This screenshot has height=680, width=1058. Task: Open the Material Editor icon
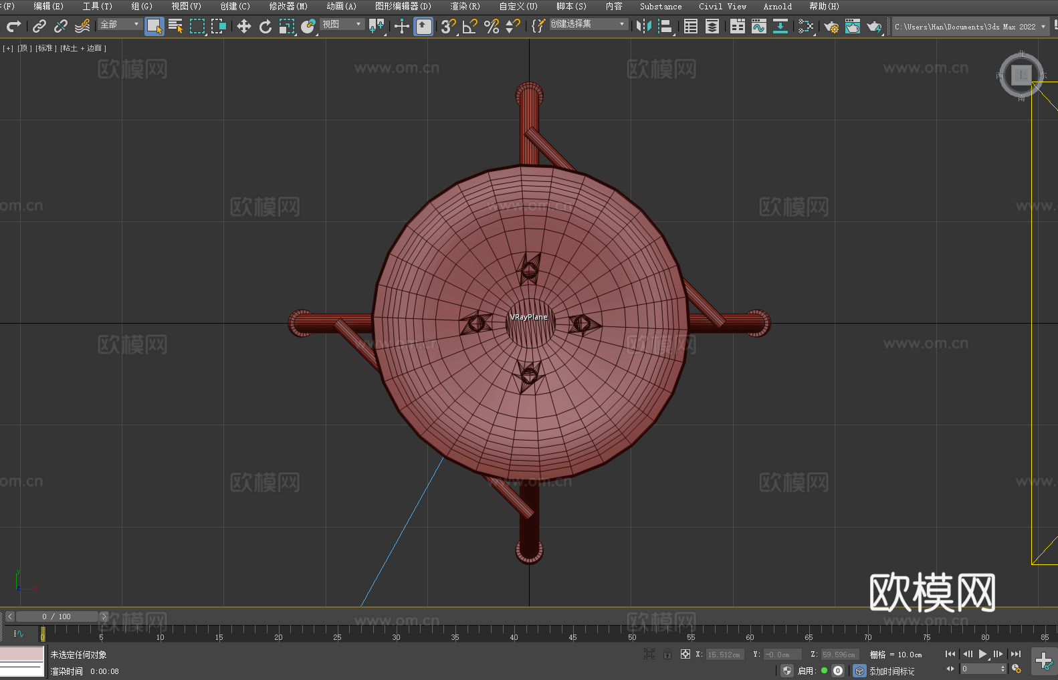(x=806, y=26)
